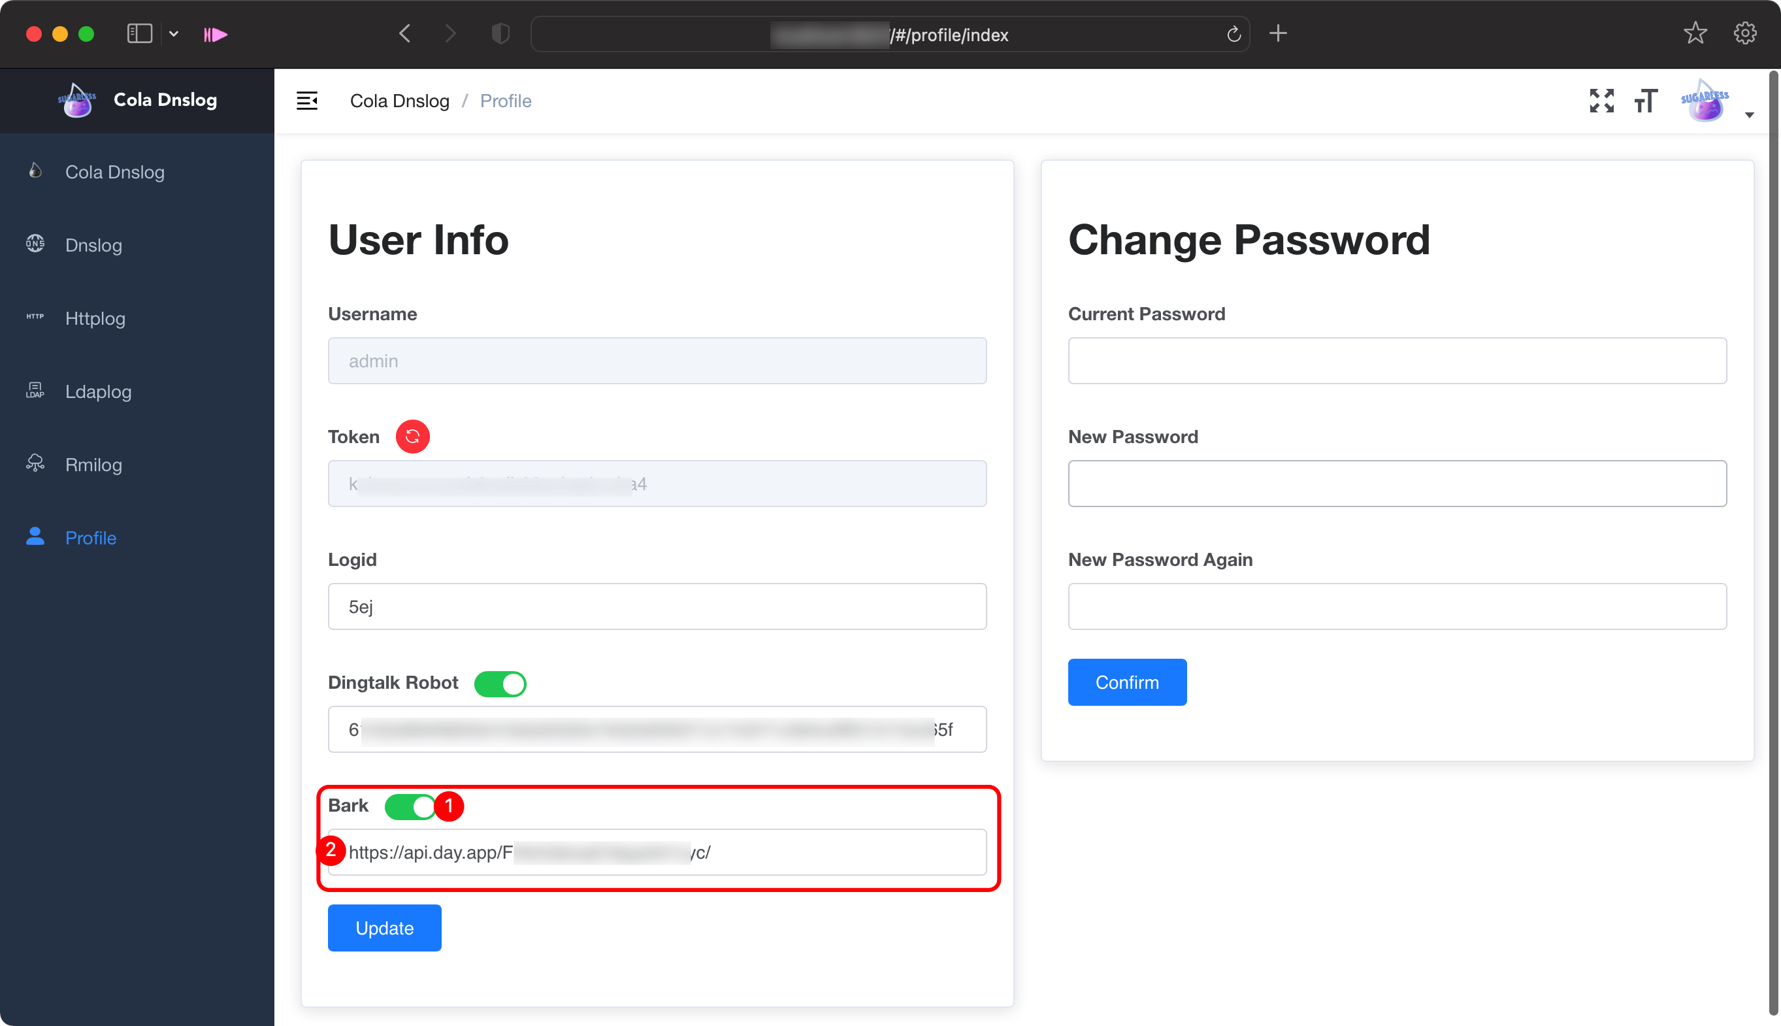Click the red token refresh icon
The image size is (1781, 1026).
(412, 437)
